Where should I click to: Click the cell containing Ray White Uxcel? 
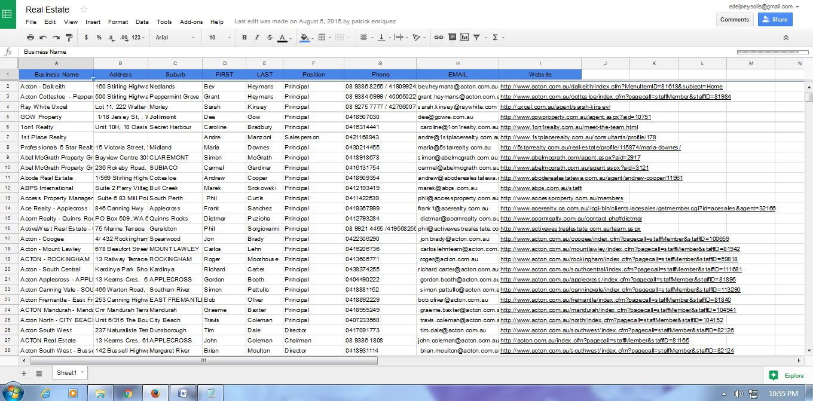56,106
